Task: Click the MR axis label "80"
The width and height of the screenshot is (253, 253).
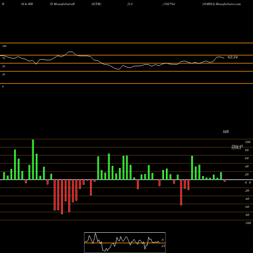Action: click(x=247, y=150)
